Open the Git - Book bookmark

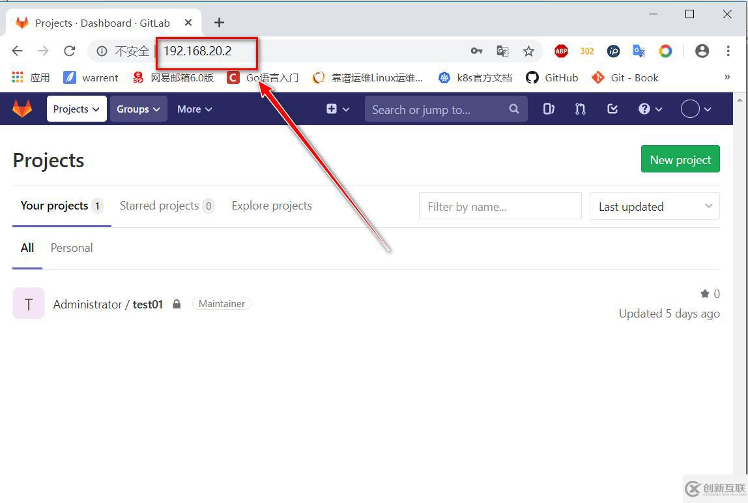click(x=625, y=77)
